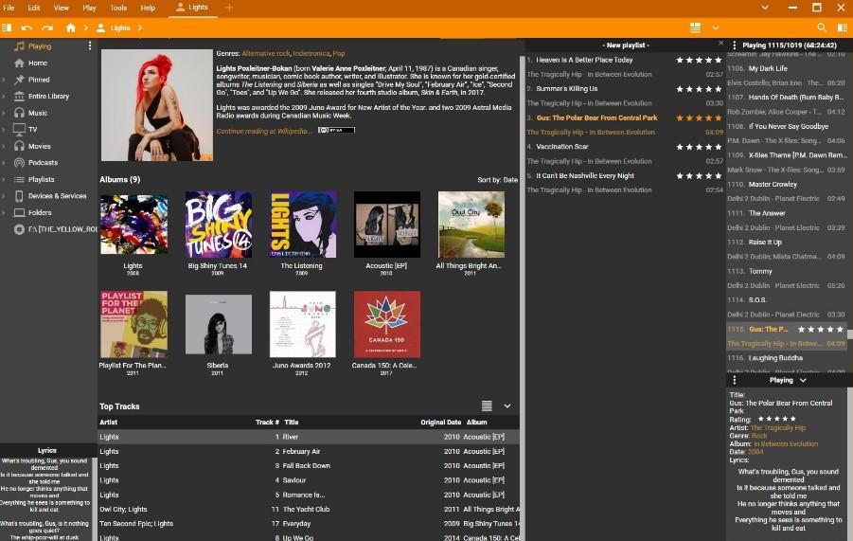
Task: Click the Music headphones icon
Action: tap(19, 113)
